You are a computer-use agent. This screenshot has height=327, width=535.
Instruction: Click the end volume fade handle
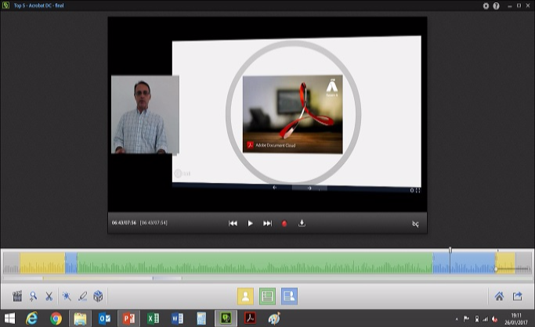pos(496,269)
